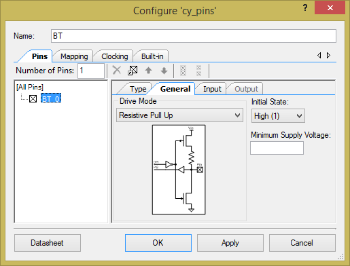Select the [All Pins] tree node
Screen dimensions: 350x266
(30, 87)
